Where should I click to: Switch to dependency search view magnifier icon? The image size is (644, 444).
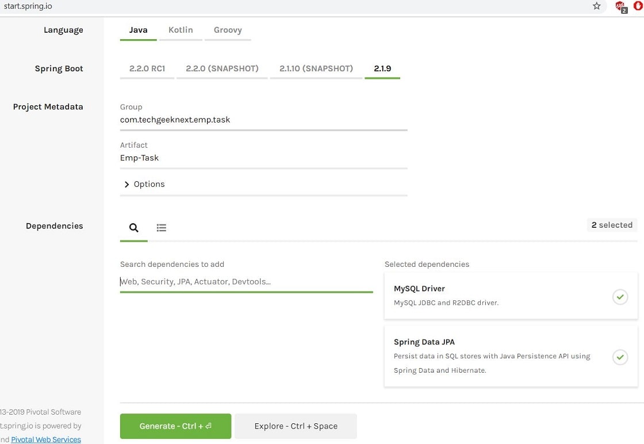click(134, 228)
